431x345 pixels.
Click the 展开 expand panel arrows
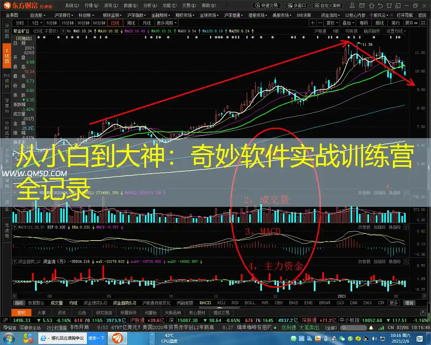pyautogui.click(x=411, y=23)
